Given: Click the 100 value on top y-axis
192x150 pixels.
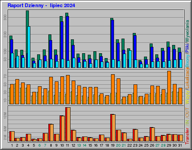Looking at the screenshot, I should pos(5,51).
